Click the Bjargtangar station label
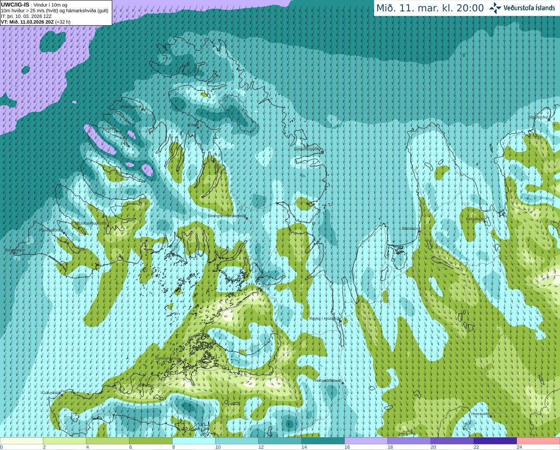The width and height of the screenshot is (560, 450). tap(14, 250)
